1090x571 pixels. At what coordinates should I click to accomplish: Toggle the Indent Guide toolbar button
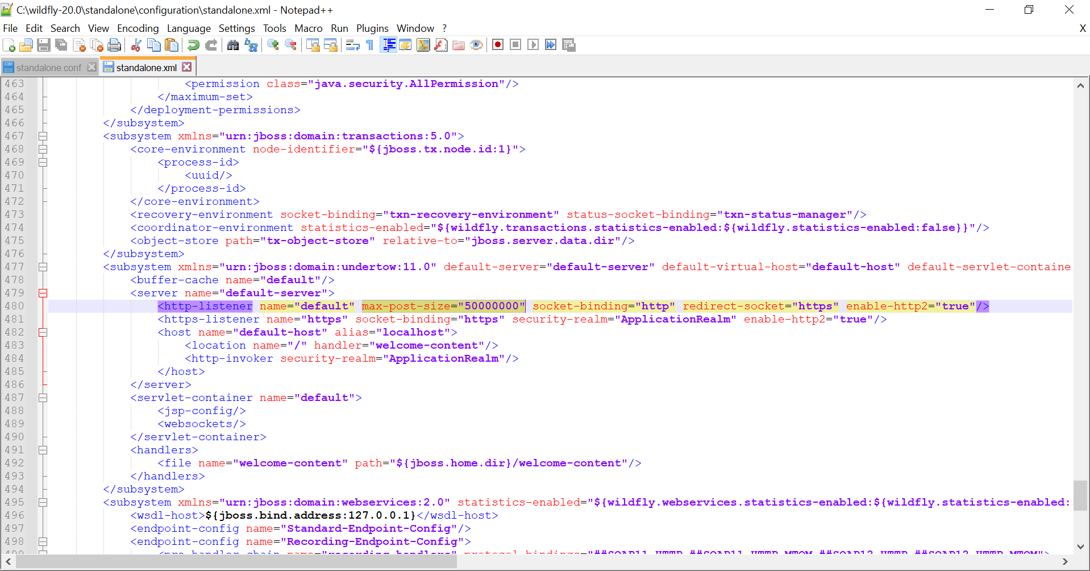[x=389, y=45]
